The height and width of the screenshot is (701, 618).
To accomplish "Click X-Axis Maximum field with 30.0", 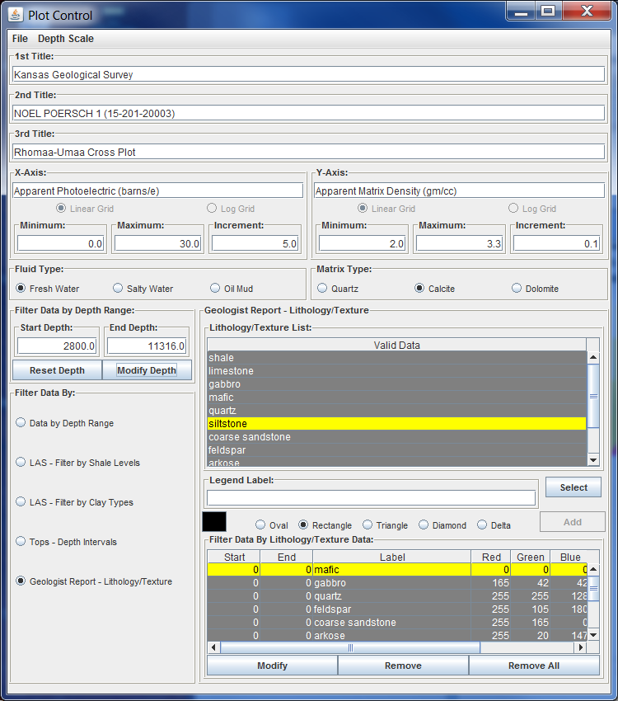I will point(157,243).
